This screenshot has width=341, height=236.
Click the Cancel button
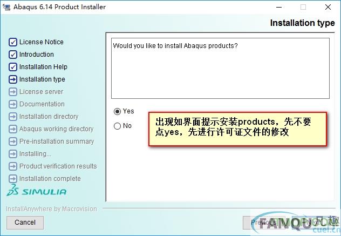25,222
